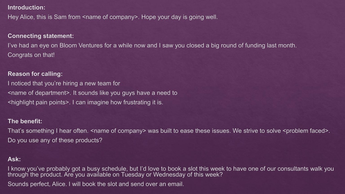Screen dimensions: 345x194
Task: Click Do you use any of these products?
Action: [x=55, y=140]
